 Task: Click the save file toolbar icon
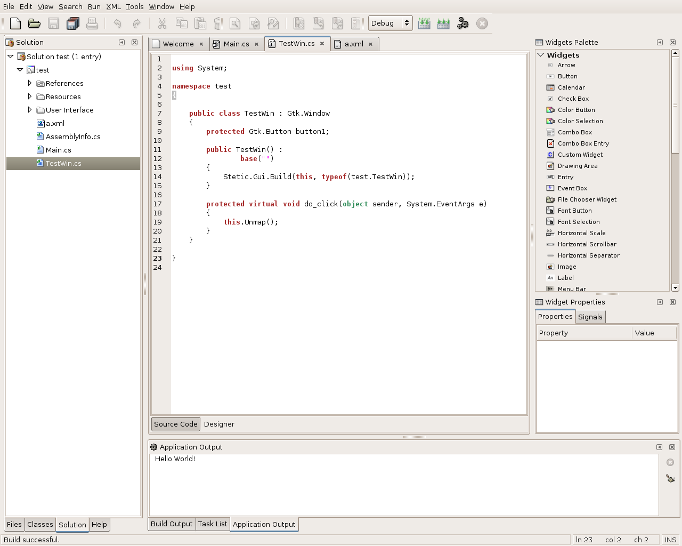point(53,23)
